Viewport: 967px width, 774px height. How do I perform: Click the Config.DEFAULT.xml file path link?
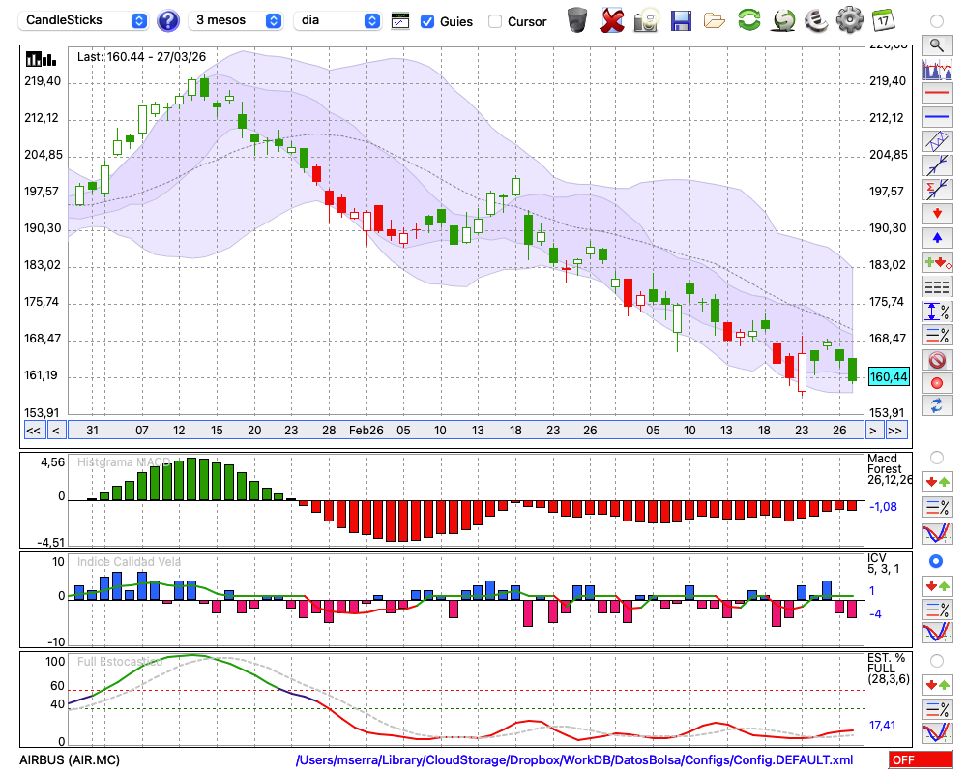click(x=574, y=760)
